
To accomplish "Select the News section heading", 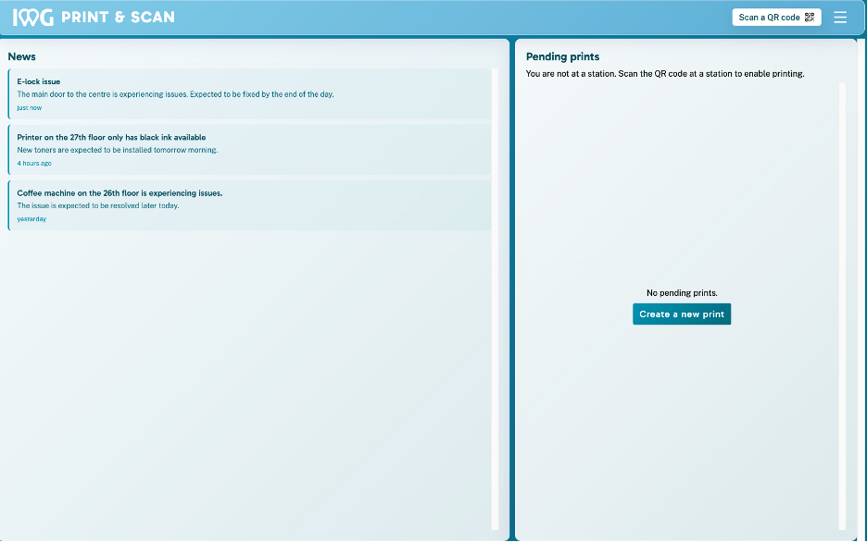I will [x=22, y=56].
